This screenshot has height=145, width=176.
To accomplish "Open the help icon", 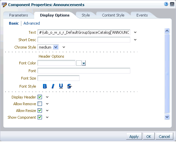I will coord(166,4).
